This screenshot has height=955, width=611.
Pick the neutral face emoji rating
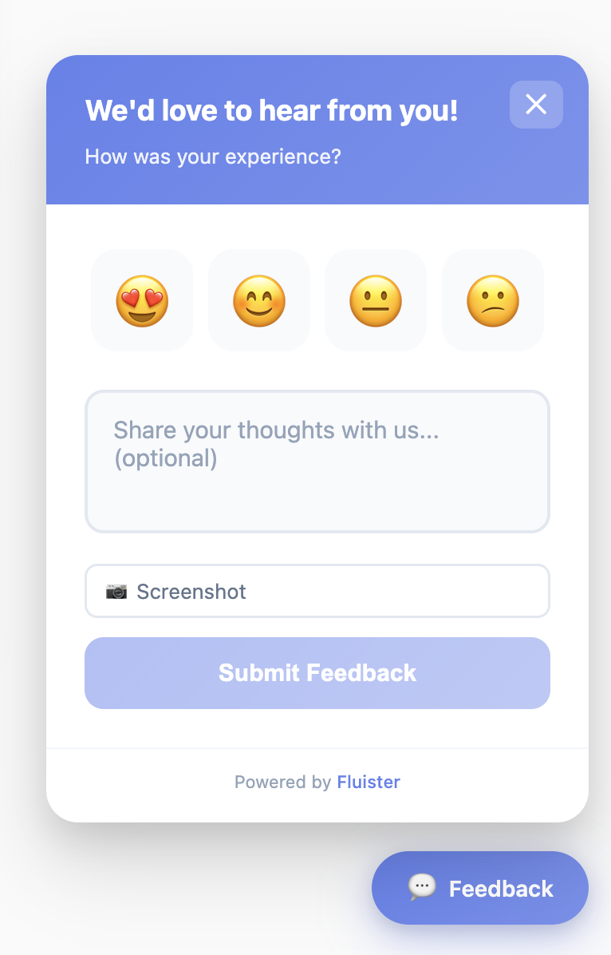pyautogui.click(x=376, y=301)
